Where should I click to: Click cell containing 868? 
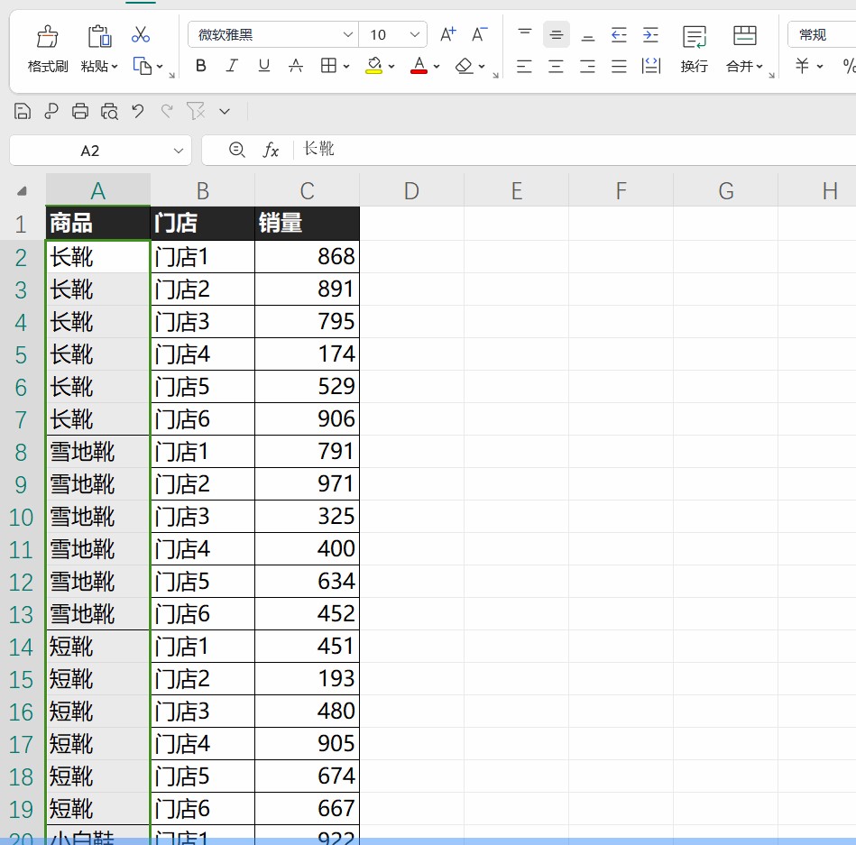pos(307,256)
